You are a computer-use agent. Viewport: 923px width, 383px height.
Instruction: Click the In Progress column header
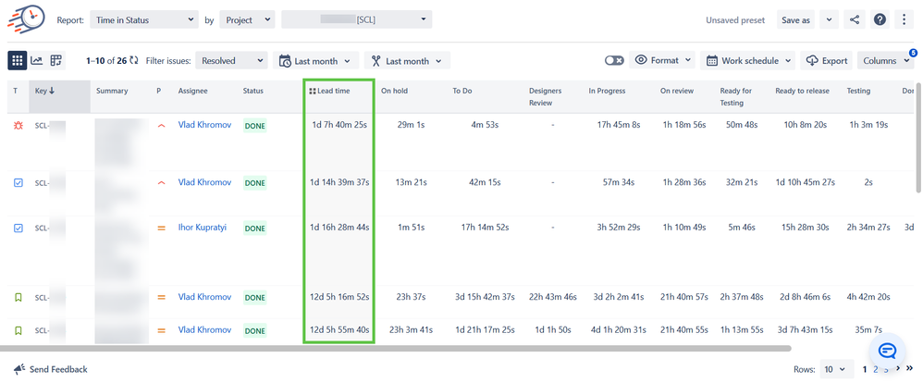click(x=607, y=92)
